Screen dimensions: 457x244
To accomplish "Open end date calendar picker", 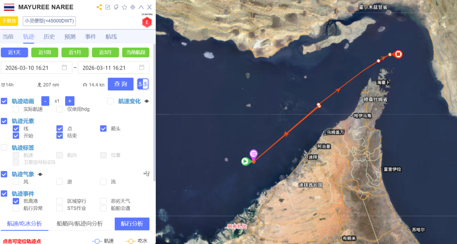I will click(x=142, y=68).
